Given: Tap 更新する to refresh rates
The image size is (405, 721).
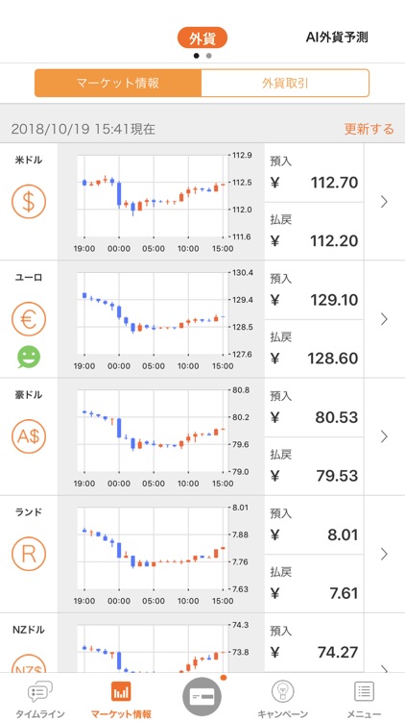Looking at the screenshot, I should (369, 129).
